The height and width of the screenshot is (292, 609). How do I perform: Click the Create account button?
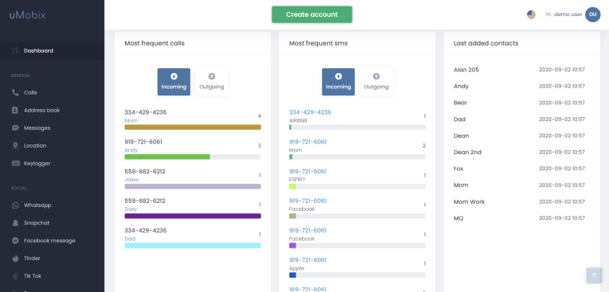pyautogui.click(x=312, y=14)
